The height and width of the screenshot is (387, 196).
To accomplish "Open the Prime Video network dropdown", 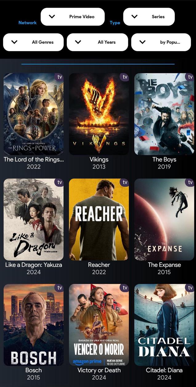I will pyautogui.click(x=73, y=17).
